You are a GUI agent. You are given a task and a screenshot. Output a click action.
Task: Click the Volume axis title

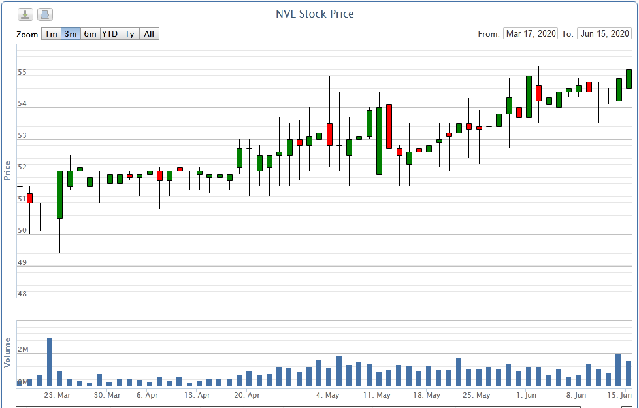tap(7, 353)
